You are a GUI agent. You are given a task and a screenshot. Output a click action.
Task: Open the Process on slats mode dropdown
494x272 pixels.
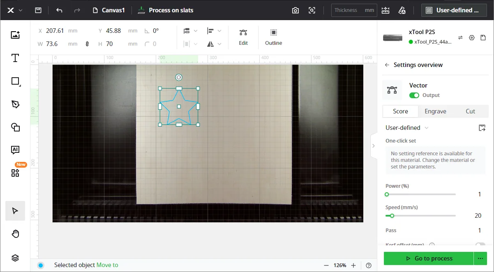pos(166,10)
